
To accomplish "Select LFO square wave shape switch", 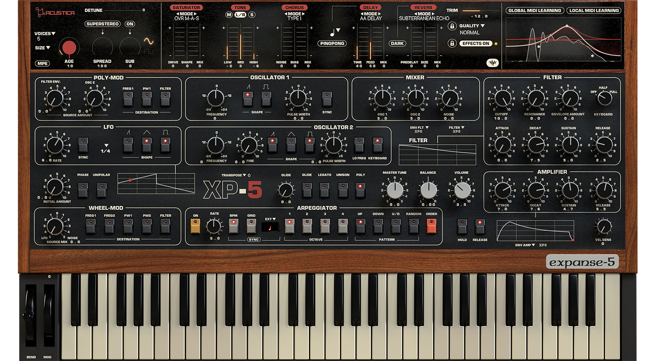I will tap(165, 146).
